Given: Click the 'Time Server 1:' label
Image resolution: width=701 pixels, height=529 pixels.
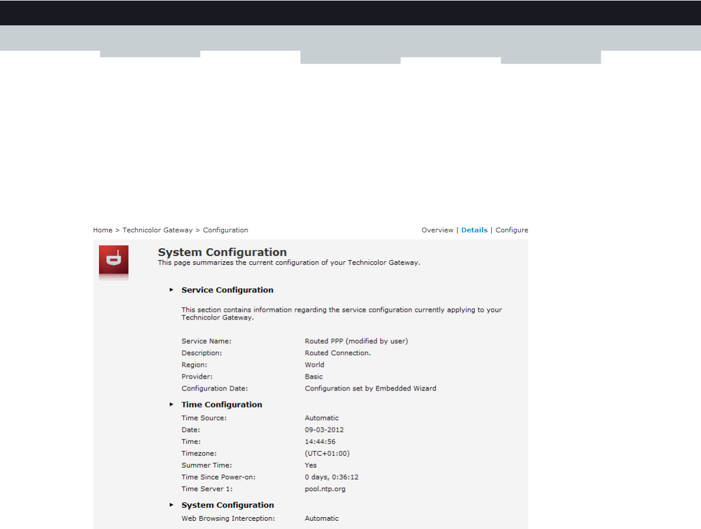Looking at the screenshot, I should pyautogui.click(x=207, y=489).
